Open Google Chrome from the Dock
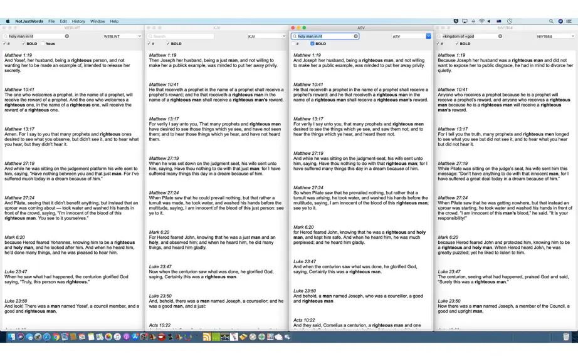The height and width of the screenshot is (361, 578). pyautogui.click(x=56, y=337)
